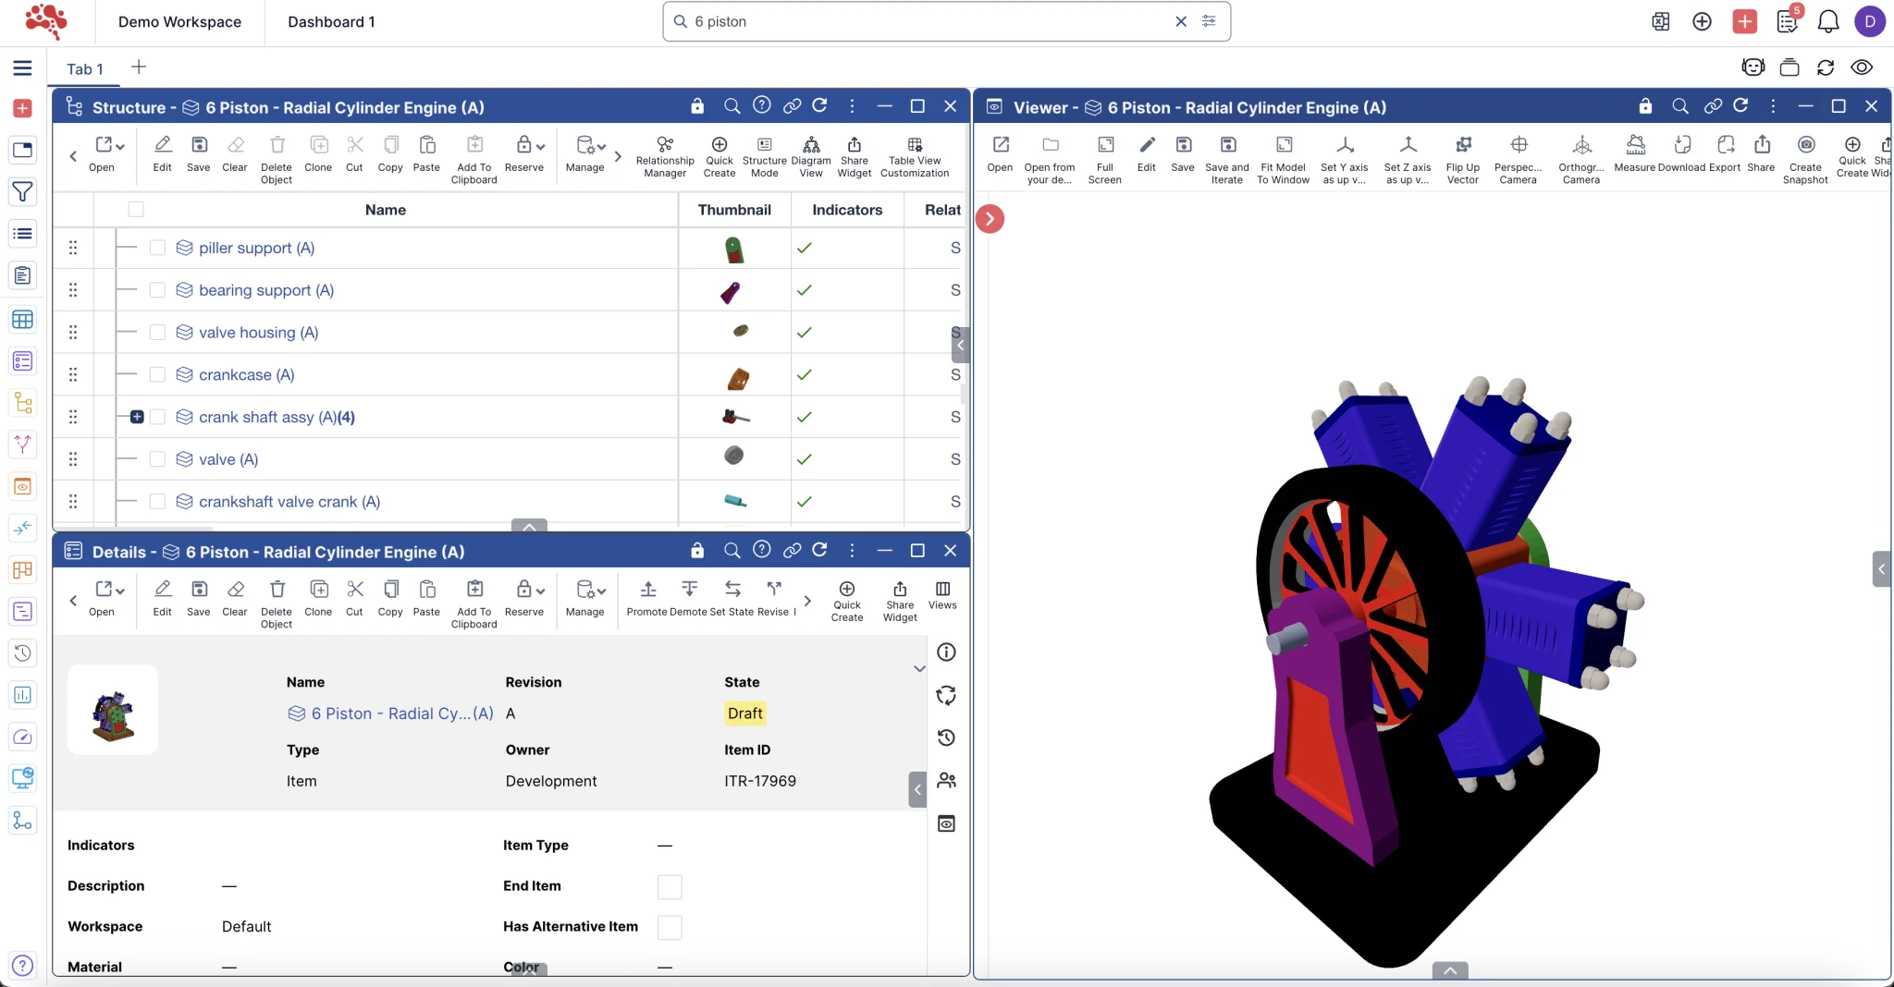Switch to Tab 1
Viewport: 1894px width, 987px height.
(x=85, y=69)
